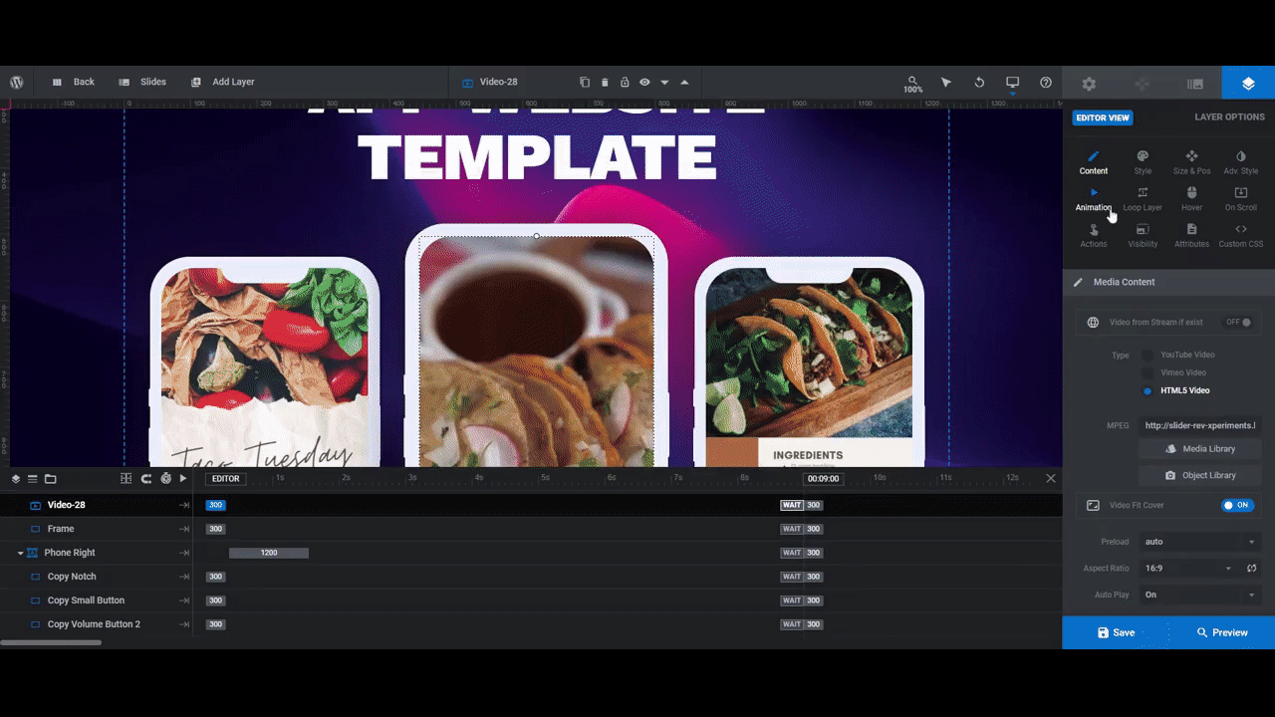Image resolution: width=1275 pixels, height=717 pixels.
Task: Toggle the eye visibility icon in top toolbar
Action: (x=644, y=82)
